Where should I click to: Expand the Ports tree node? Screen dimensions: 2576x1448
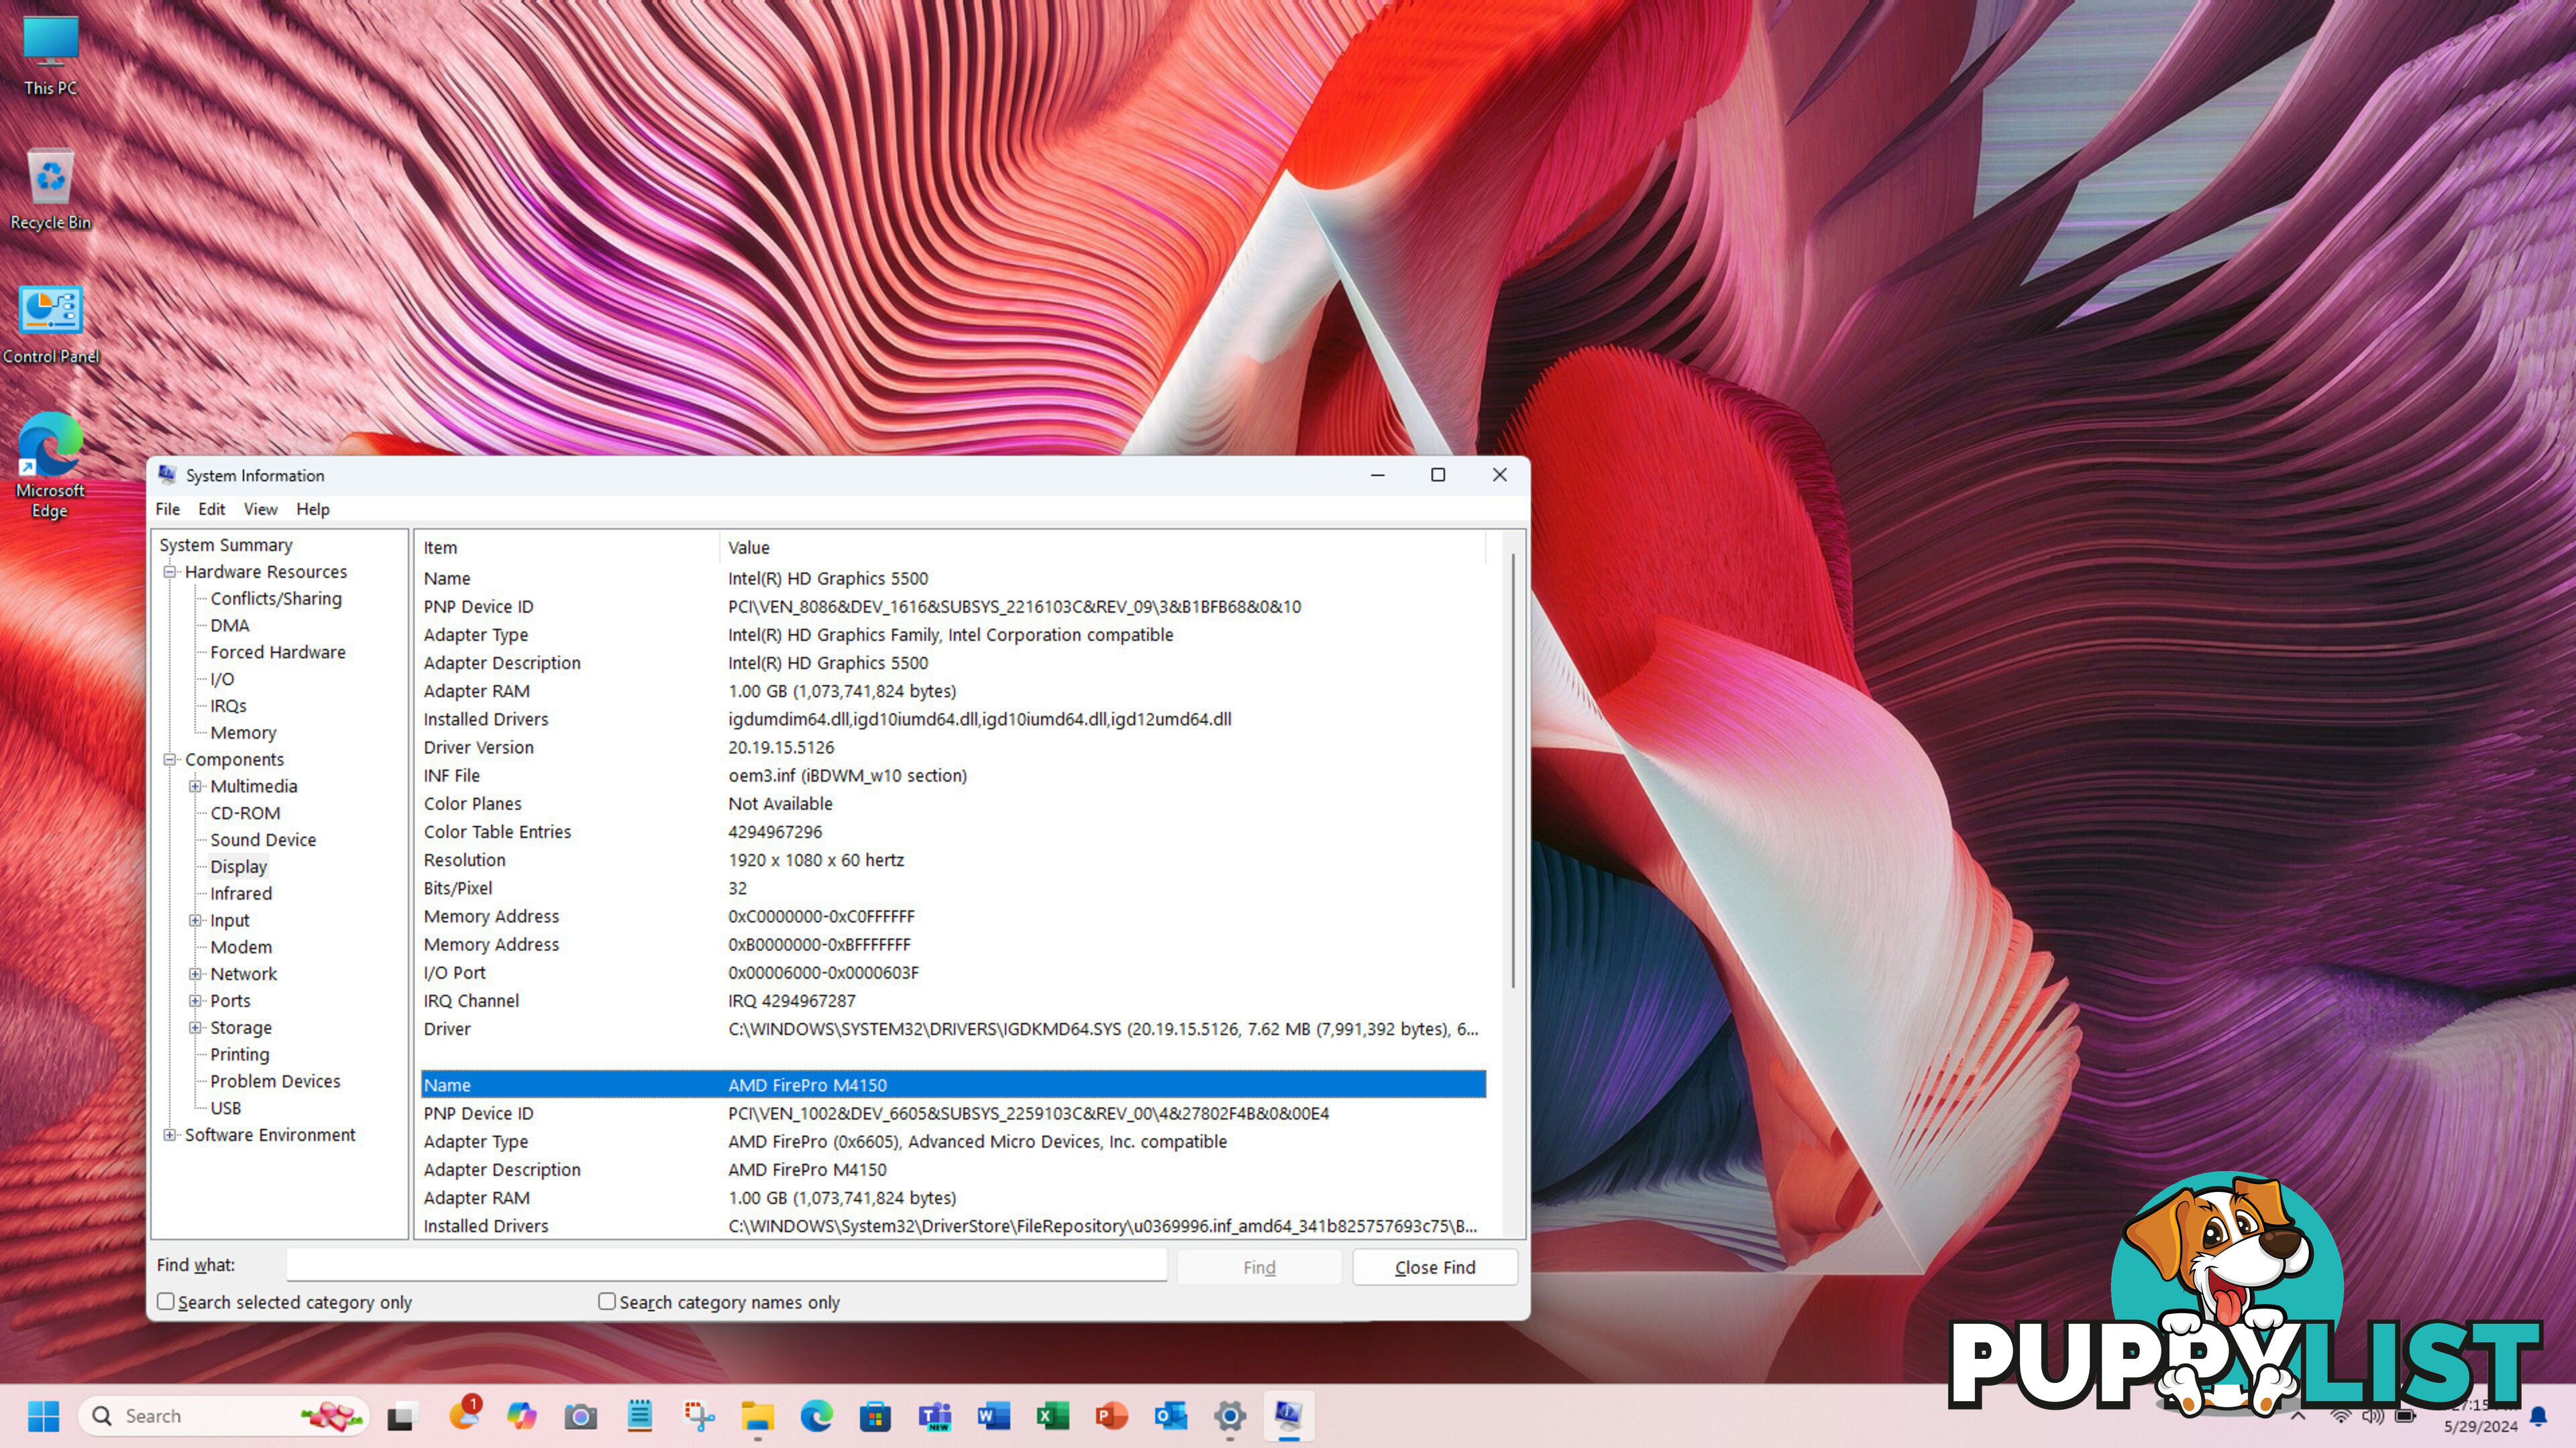coord(196,1000)
